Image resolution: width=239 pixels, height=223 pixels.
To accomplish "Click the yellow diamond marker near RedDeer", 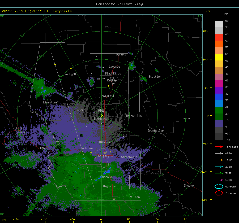I will 109,86.
